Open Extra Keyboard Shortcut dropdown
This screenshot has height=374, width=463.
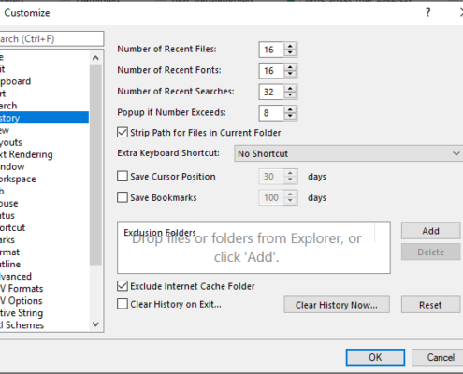[x=348, y=153]
